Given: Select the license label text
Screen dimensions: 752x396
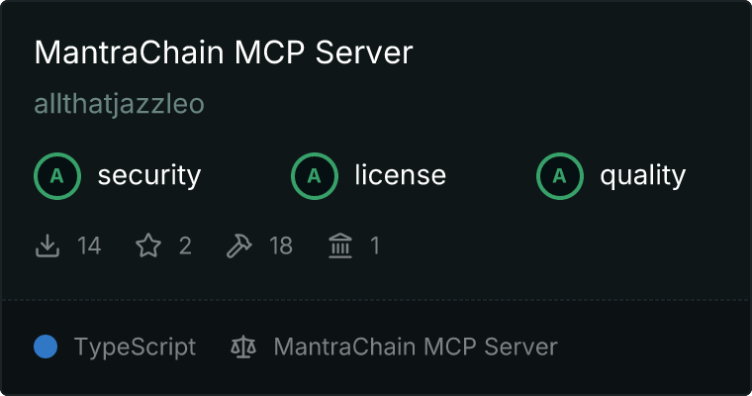Looking at the screenshot, I should click(401, 174).
